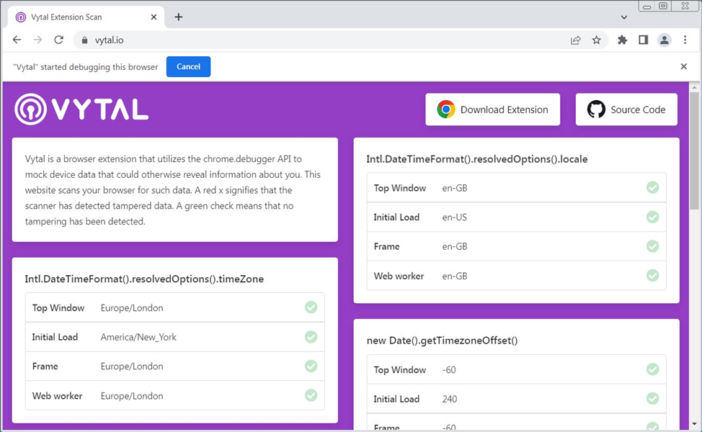Close the Vytal Extension Scan tab
Screen dimensions: 702x432
[x=154, y=17]
